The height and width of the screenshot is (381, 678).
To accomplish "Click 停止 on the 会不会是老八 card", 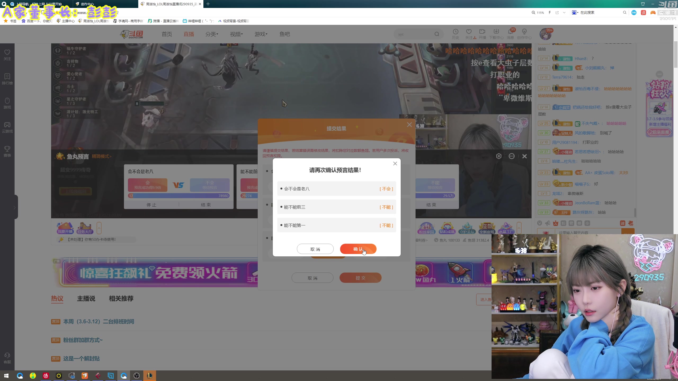I will point(151,205).
